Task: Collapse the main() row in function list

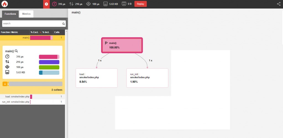Action: coord(32,38)
